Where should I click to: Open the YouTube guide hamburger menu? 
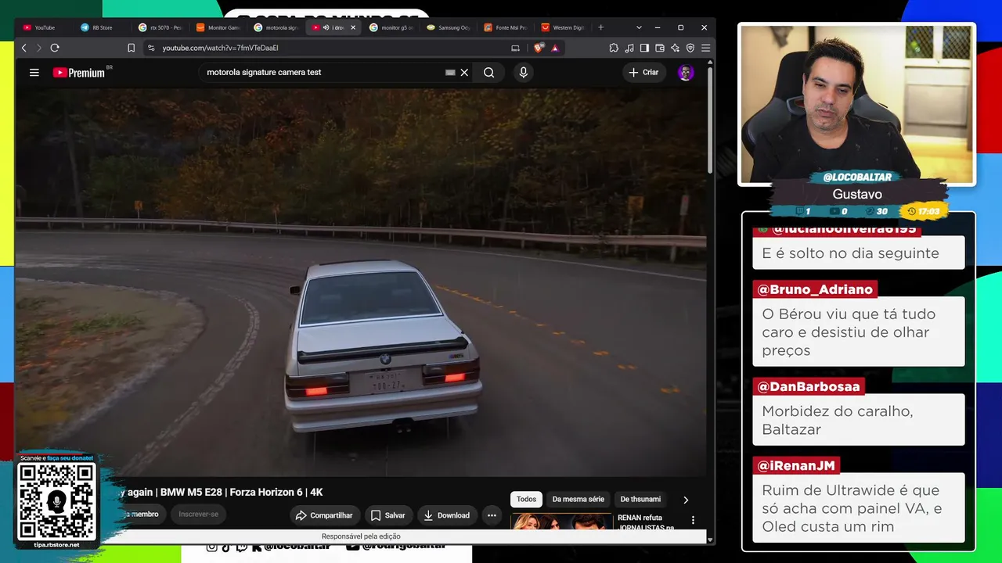34,73
